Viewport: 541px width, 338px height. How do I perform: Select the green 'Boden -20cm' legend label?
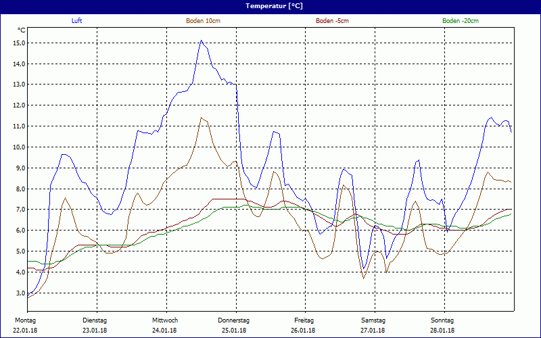[461, 21]
